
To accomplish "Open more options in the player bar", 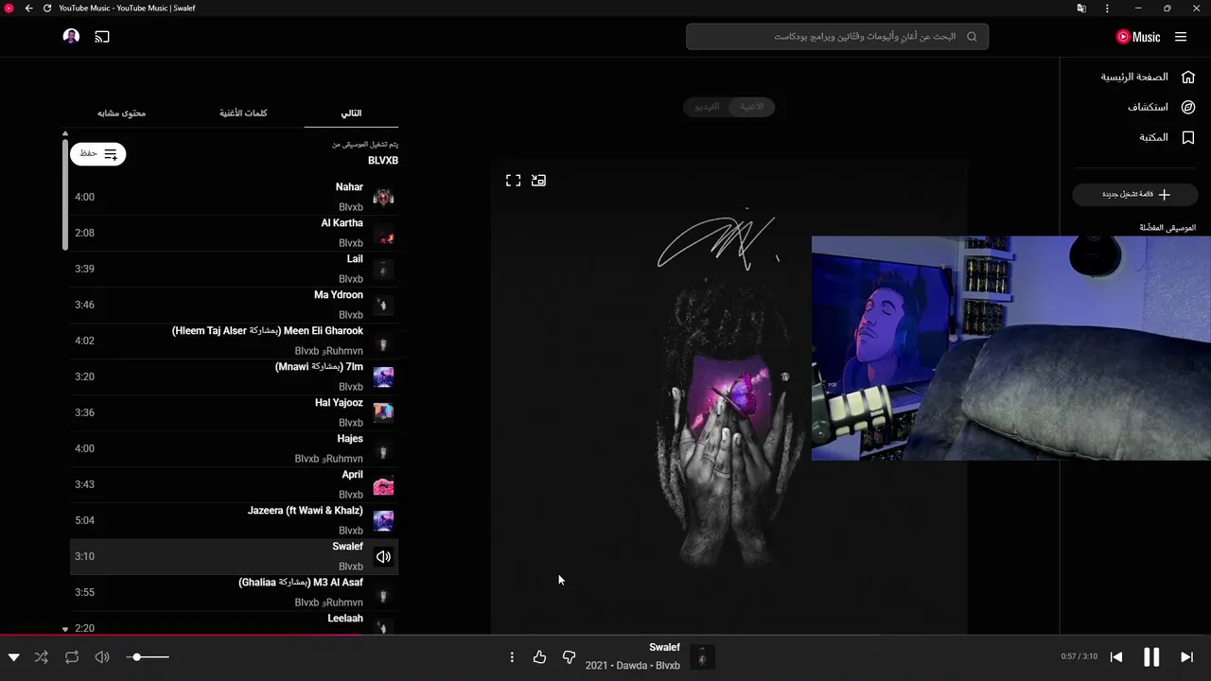I will (512, 657).
